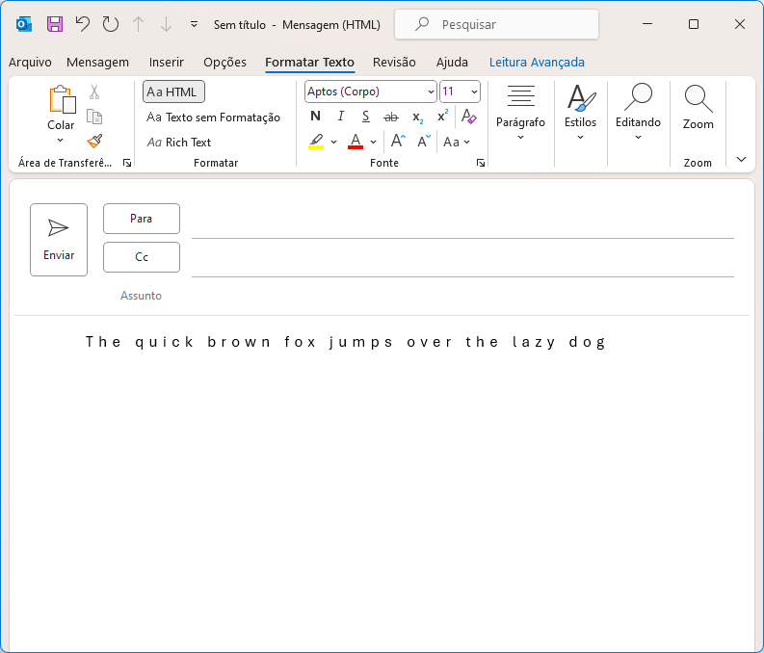Open the Editando menu

click(x=639, y=114)
